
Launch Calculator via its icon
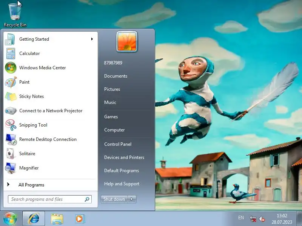11,53
